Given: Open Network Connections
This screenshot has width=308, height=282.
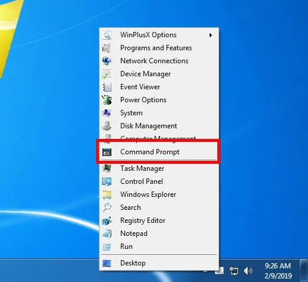Looking at the screenshot, I should (159, 61).
